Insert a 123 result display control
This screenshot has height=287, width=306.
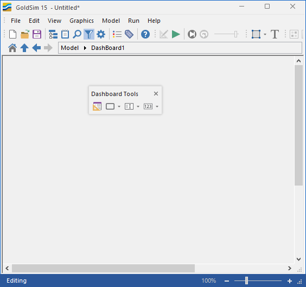click(148, 106)
